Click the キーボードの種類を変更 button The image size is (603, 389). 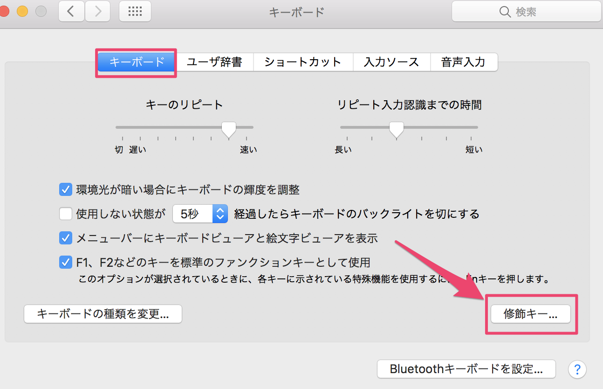pyautogui.click(x=103, y=314)
